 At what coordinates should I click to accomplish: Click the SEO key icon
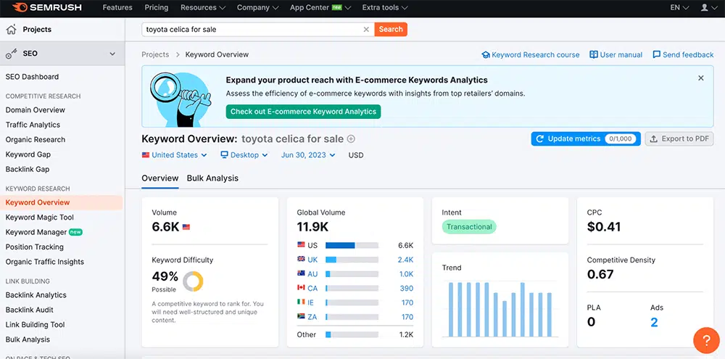(11, 54)
